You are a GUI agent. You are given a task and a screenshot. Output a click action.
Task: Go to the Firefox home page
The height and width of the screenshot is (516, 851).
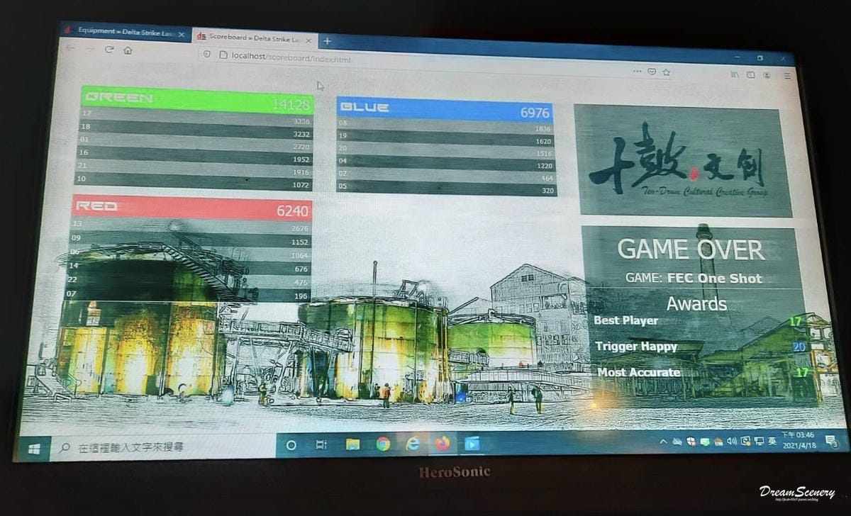[x=128, y=50]
